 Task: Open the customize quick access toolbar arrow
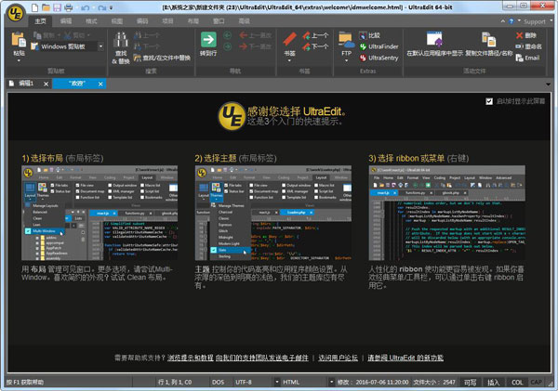111,7
